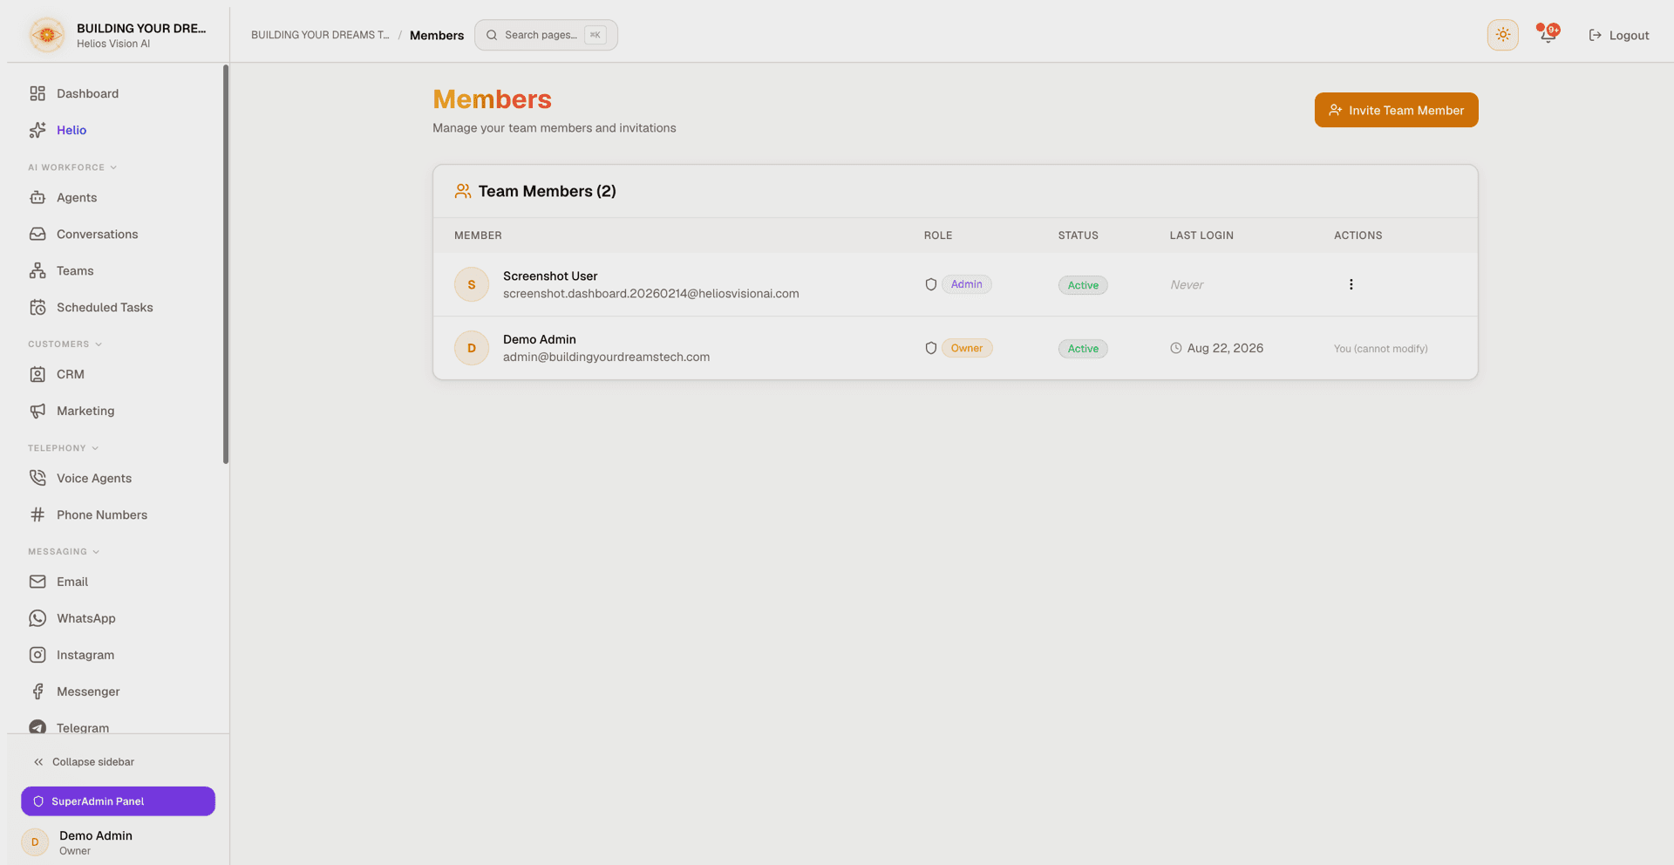1674x865 pixels.
Task: Click the shield icon beside Owner role
Action: (x=931, y=348)
